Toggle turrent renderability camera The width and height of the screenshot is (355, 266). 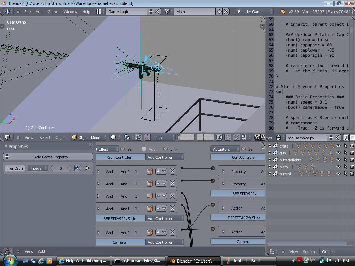point(352,174)
